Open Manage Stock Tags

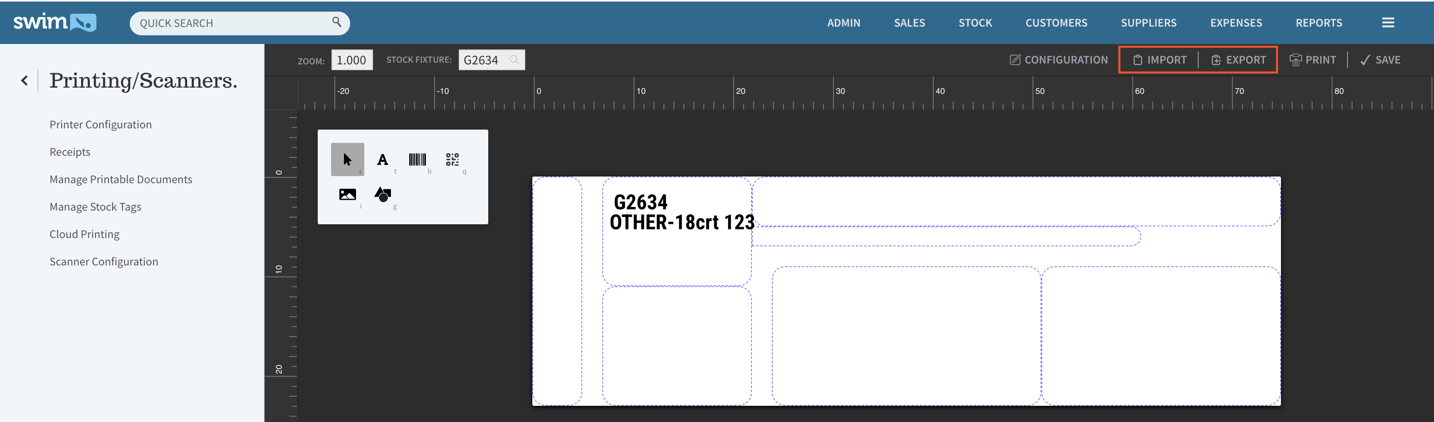pos(95,207)
